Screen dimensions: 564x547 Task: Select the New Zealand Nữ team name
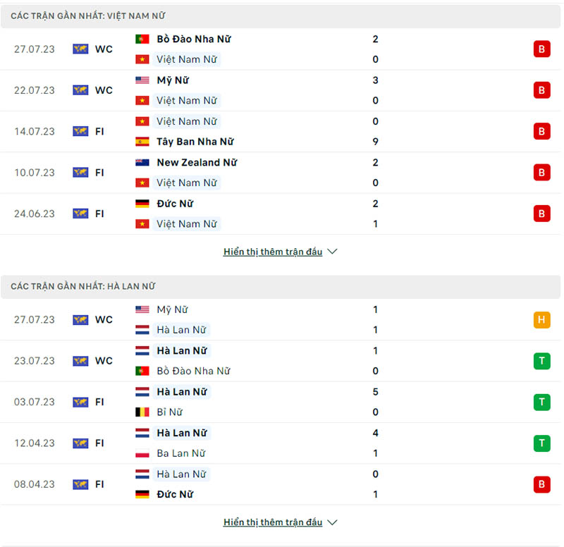197,163
